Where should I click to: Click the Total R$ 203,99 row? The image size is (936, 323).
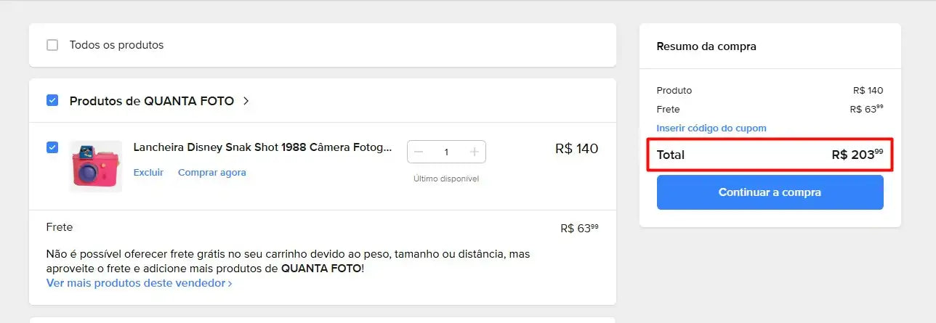coord(770,155)
